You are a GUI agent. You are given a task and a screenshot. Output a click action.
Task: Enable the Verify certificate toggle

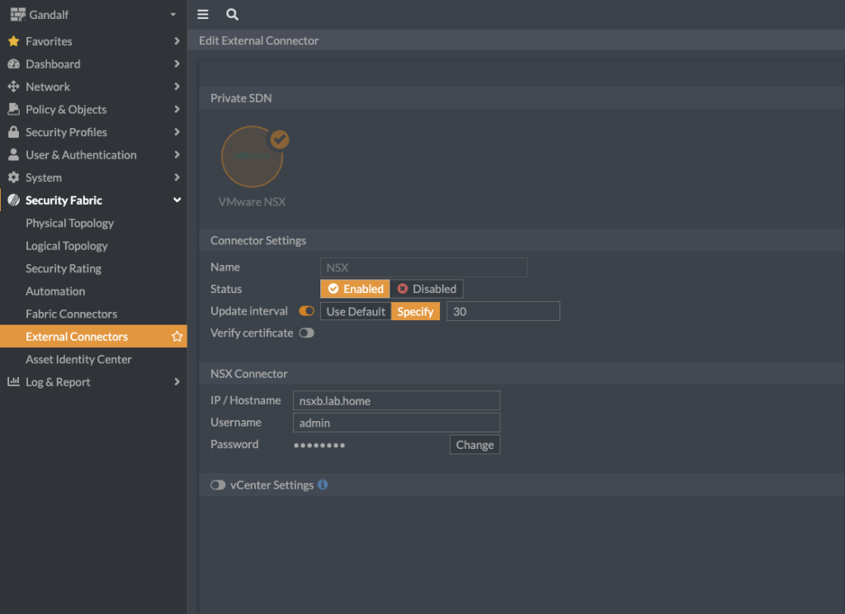click(306, 333)
